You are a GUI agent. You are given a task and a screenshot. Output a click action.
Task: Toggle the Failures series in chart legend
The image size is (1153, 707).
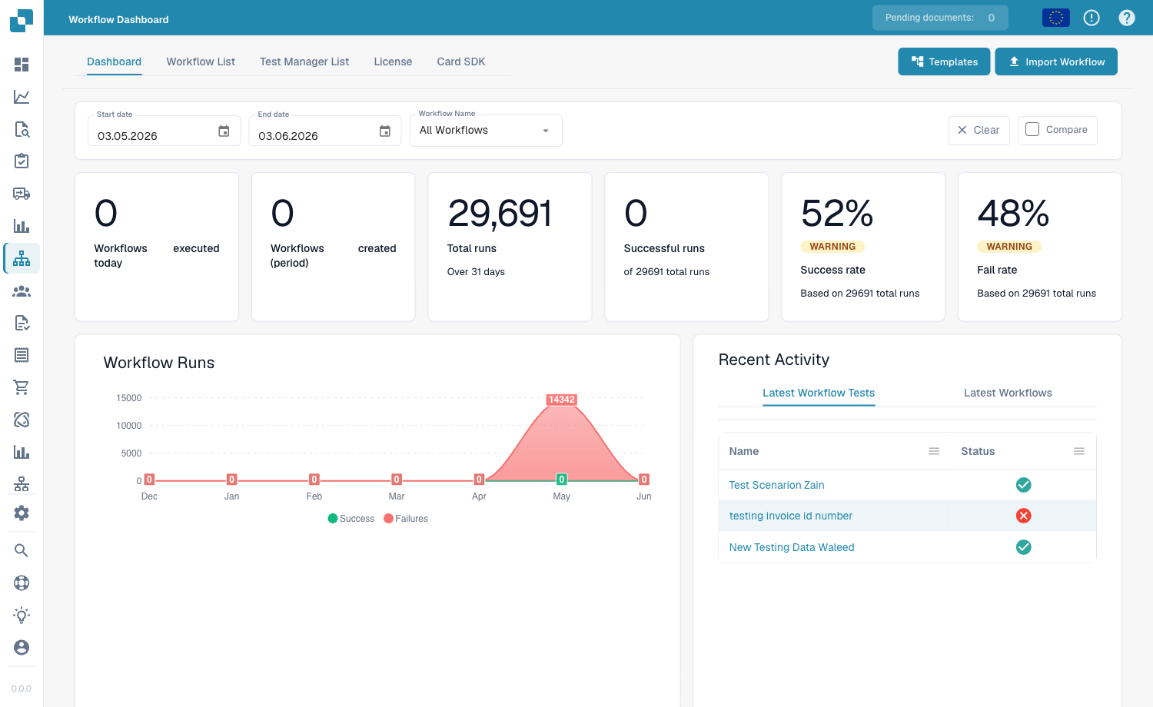[x=406, y=519]
